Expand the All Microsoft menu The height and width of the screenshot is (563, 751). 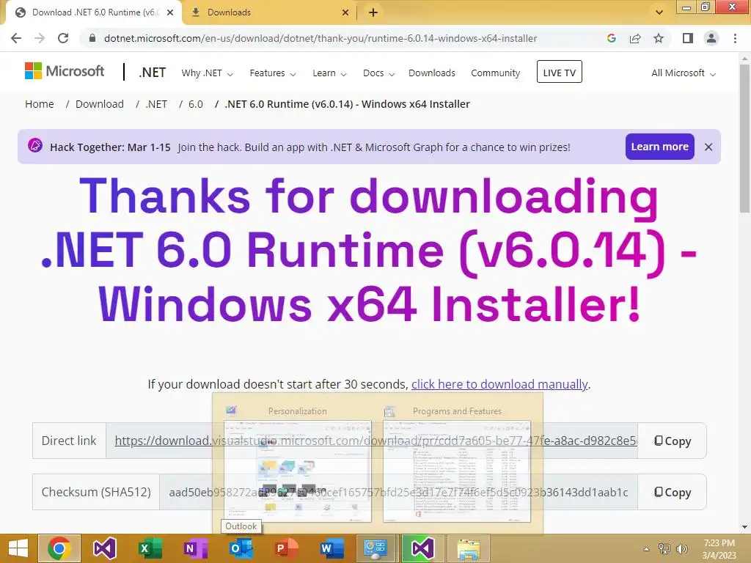click(684, 73)
